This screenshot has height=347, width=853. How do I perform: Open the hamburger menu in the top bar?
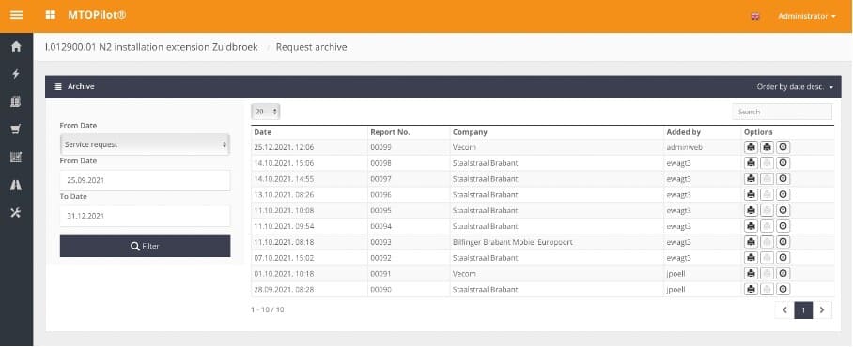pos(16,15)
